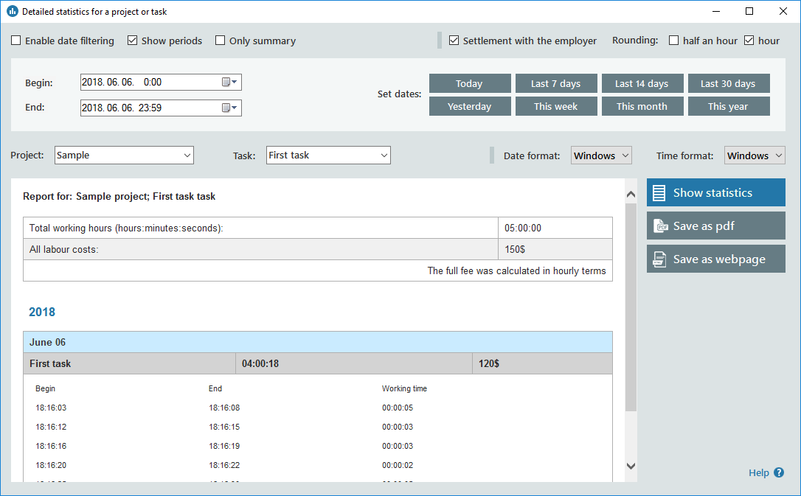801x496 pixels.
Task: Click the calendar icon in End date field
Action: 229,108
